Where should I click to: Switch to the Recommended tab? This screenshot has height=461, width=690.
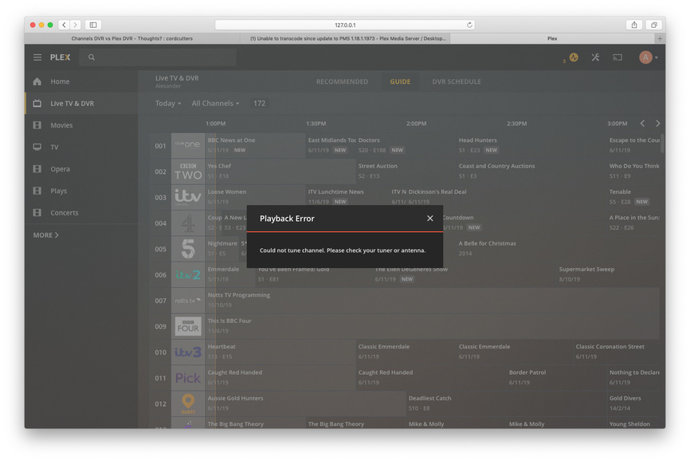[342, 81]
